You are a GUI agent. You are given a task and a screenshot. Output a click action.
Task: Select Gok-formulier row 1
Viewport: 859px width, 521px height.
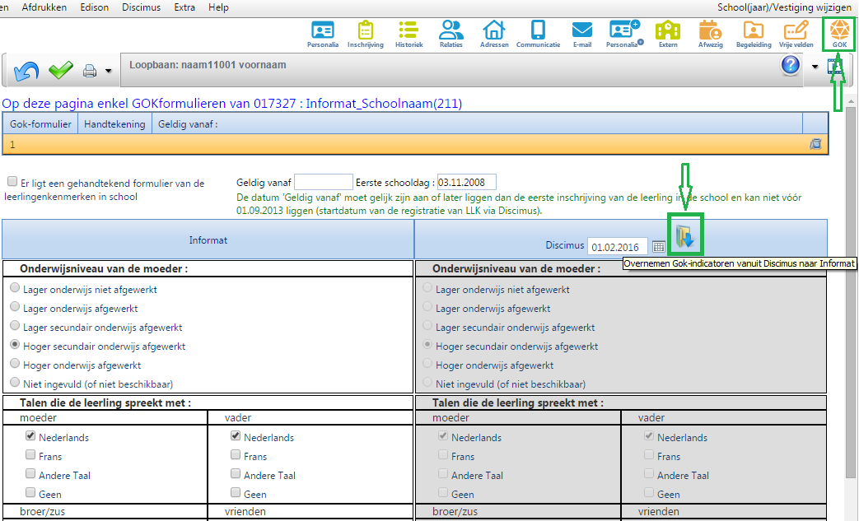click(x=415, y=145)
